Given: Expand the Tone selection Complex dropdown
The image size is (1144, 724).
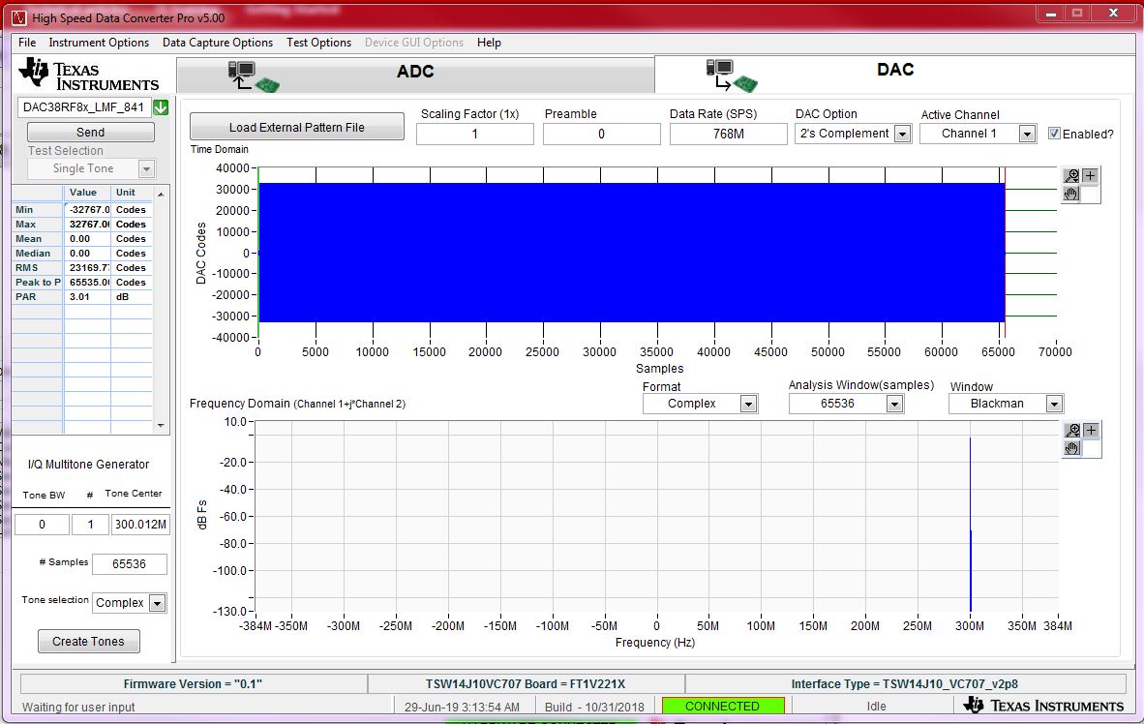Looking at the screenshot, I should pyautogui.click(x=157, y=603).
